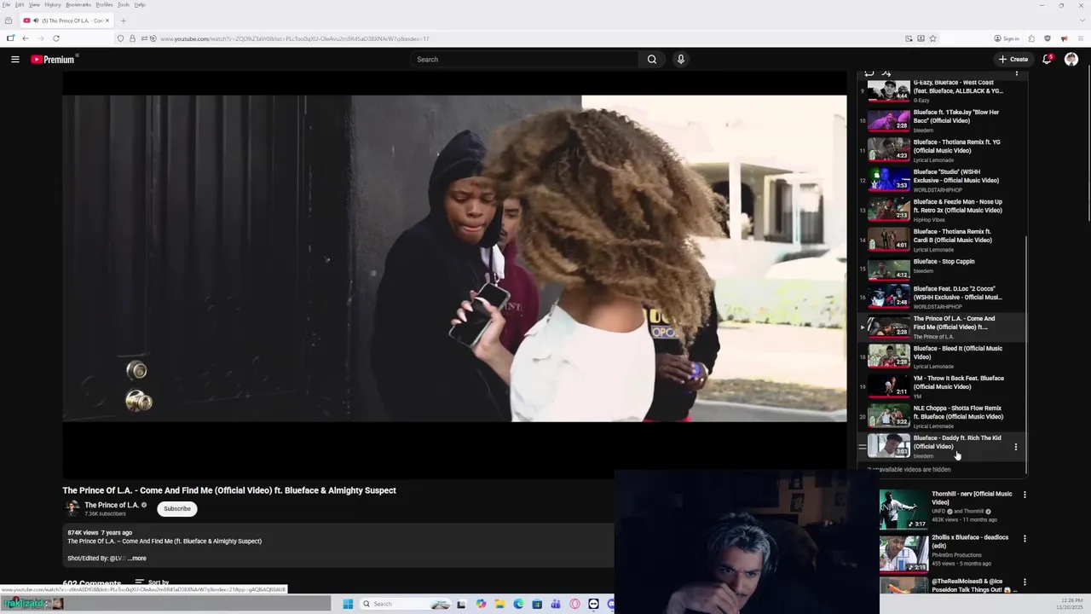Expand description with ...more
The image size is (1091, 614).
pos(136,559)
